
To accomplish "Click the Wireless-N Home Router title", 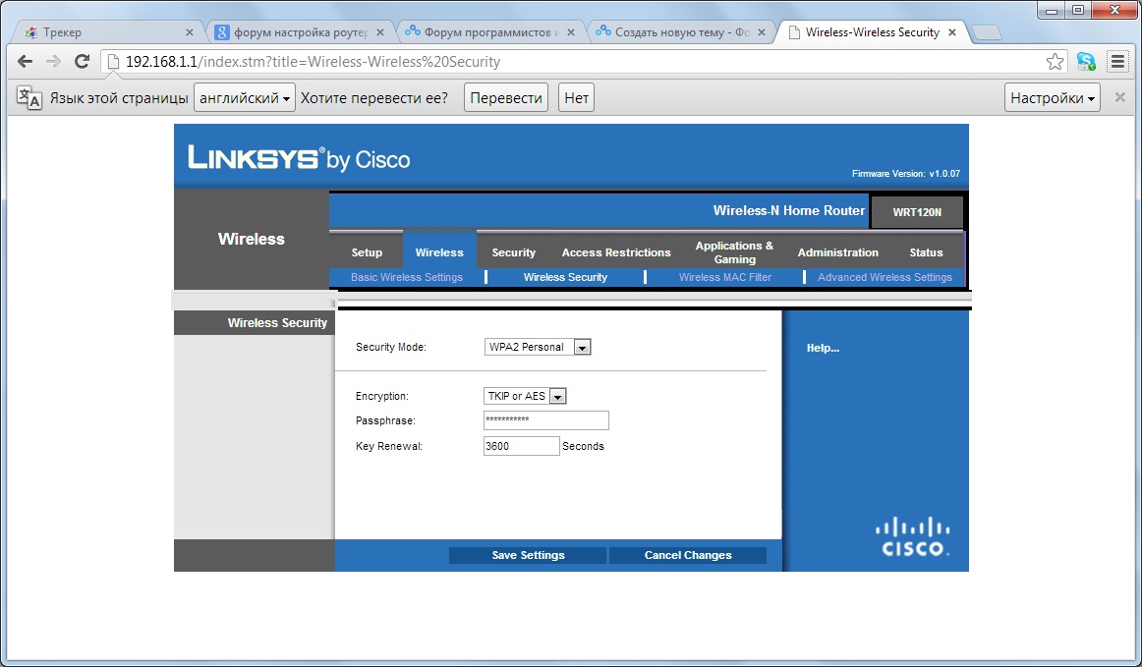I will [789, 210].
